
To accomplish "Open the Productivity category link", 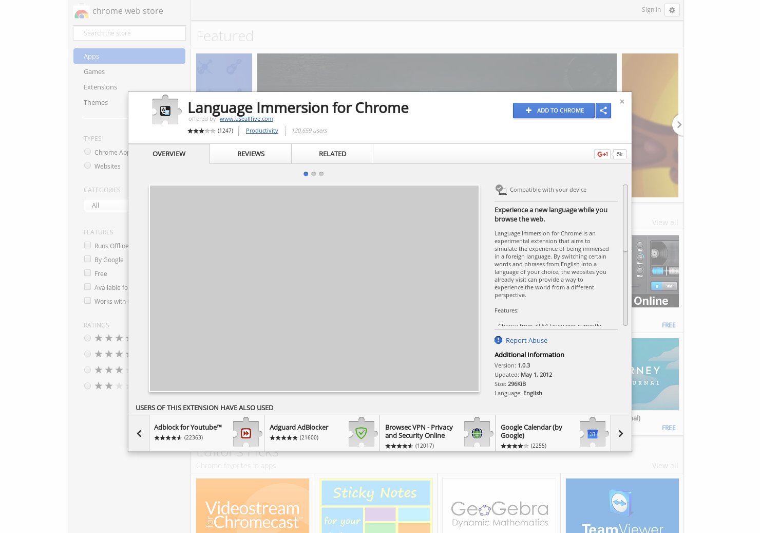I will click(x=262, y=131).
